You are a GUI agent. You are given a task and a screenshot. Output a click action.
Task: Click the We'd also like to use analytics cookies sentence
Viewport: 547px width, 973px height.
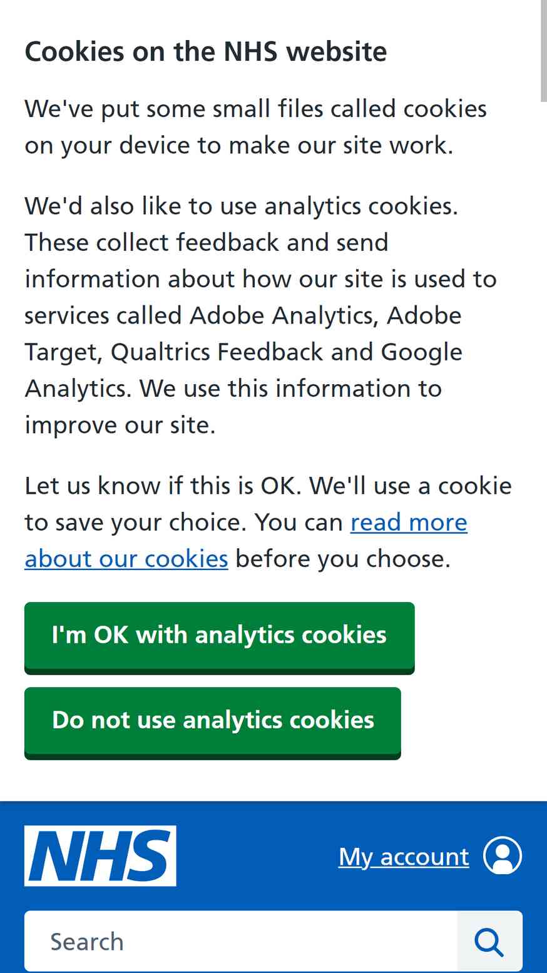tap(242, 206)
